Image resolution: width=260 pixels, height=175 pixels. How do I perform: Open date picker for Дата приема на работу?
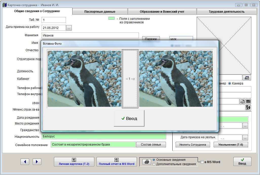click(69, 28)
